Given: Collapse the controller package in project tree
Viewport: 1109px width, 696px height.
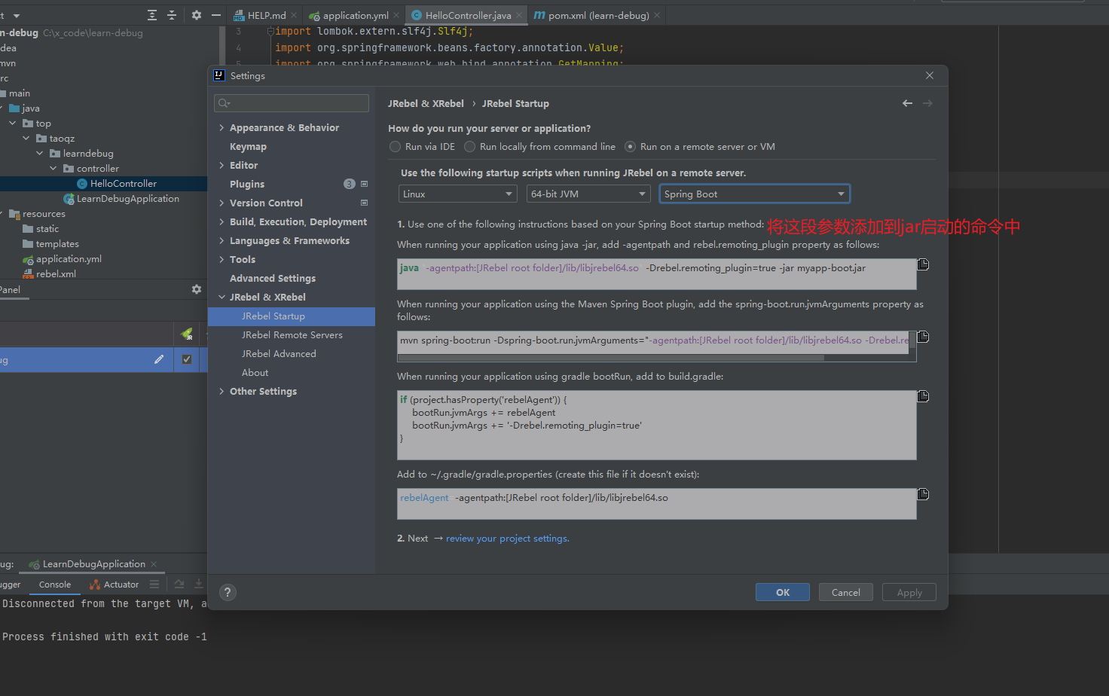Looking at the screenshot, I should [53, 168].
